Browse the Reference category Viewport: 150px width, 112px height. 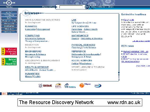tap(78, 51)
